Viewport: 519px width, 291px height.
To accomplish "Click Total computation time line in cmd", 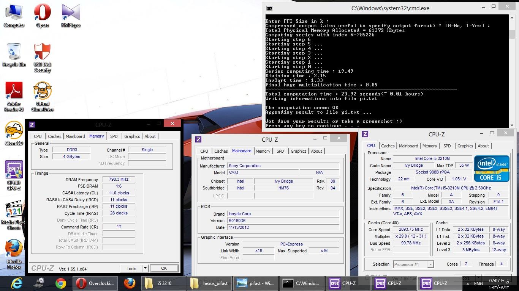I will (x=344, y=94).
